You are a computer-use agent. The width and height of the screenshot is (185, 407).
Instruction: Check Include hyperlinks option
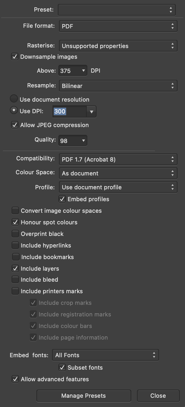(x=15, y=245)
